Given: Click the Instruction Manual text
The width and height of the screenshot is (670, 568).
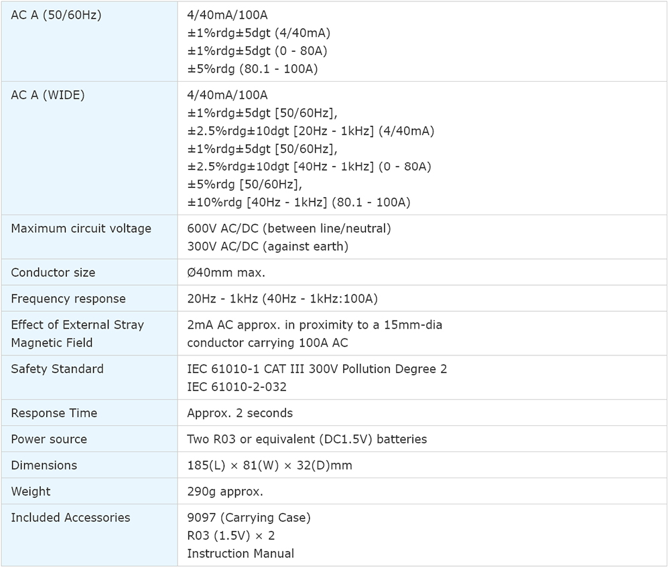Looking at the screenshot, I should (241, 553).
